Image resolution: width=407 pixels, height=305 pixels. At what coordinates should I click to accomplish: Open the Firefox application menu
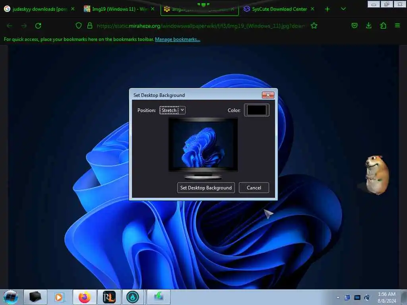click(x=397, y=25)
